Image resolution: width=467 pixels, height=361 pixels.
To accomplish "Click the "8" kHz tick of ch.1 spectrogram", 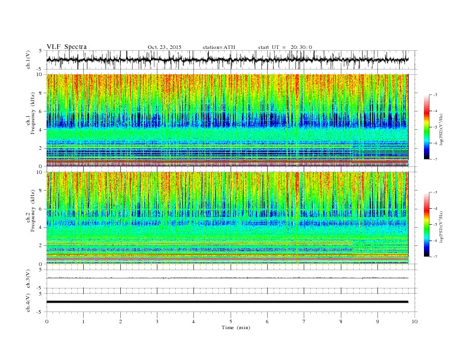I will click(41, 93).
